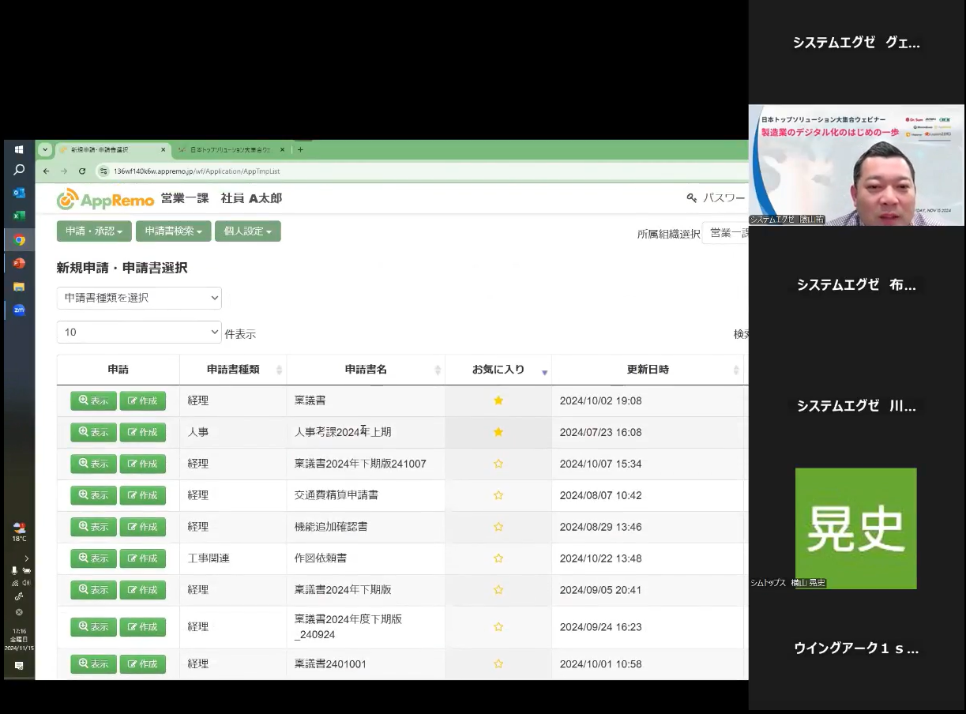
Task: Open the 申請書種類を選択 dropdown
Action: pos(139,298)
